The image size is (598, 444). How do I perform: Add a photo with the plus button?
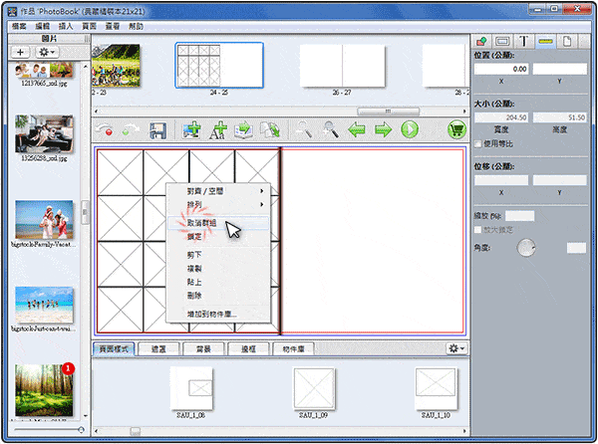[x=21, y=51]
